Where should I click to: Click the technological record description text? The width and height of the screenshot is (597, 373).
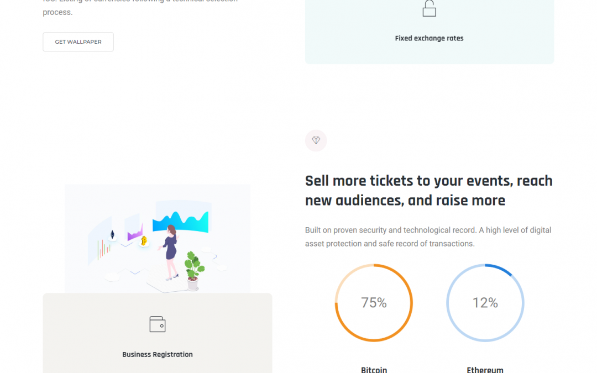428,237
